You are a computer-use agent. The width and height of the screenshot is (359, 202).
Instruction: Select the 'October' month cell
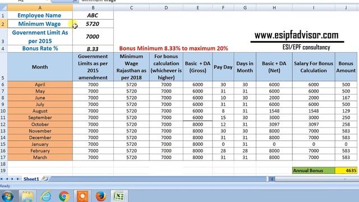click(40, 125)
